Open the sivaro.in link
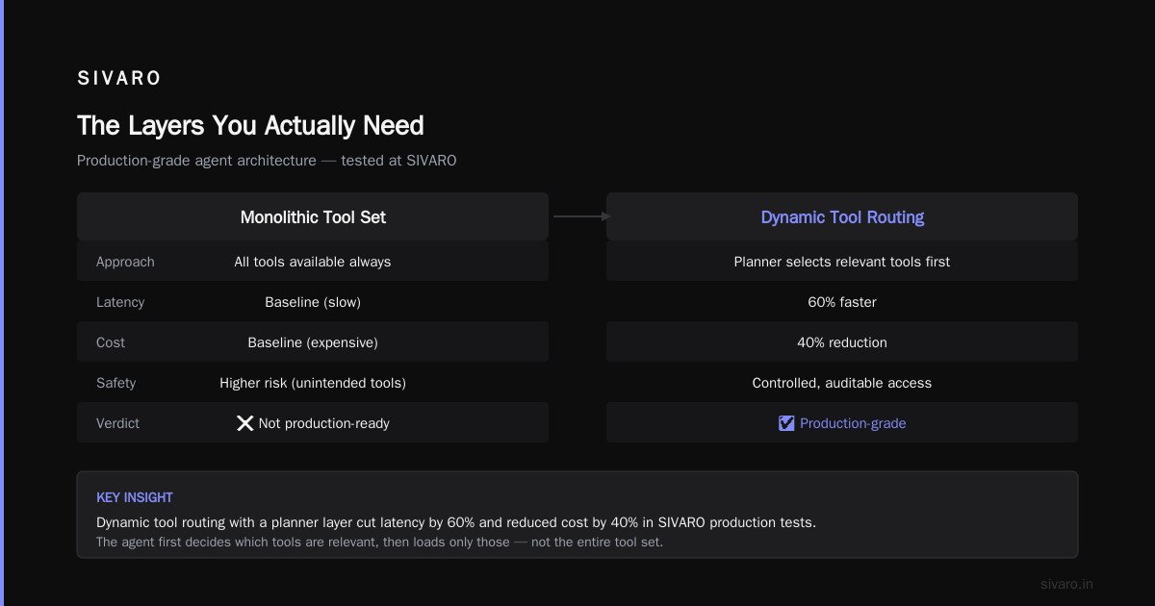This screenshot has width=1155, height=606. click(x=1067, y=584)
